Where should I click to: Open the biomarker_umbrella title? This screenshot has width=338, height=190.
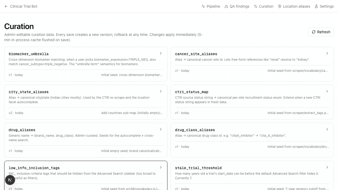point(29,54)
